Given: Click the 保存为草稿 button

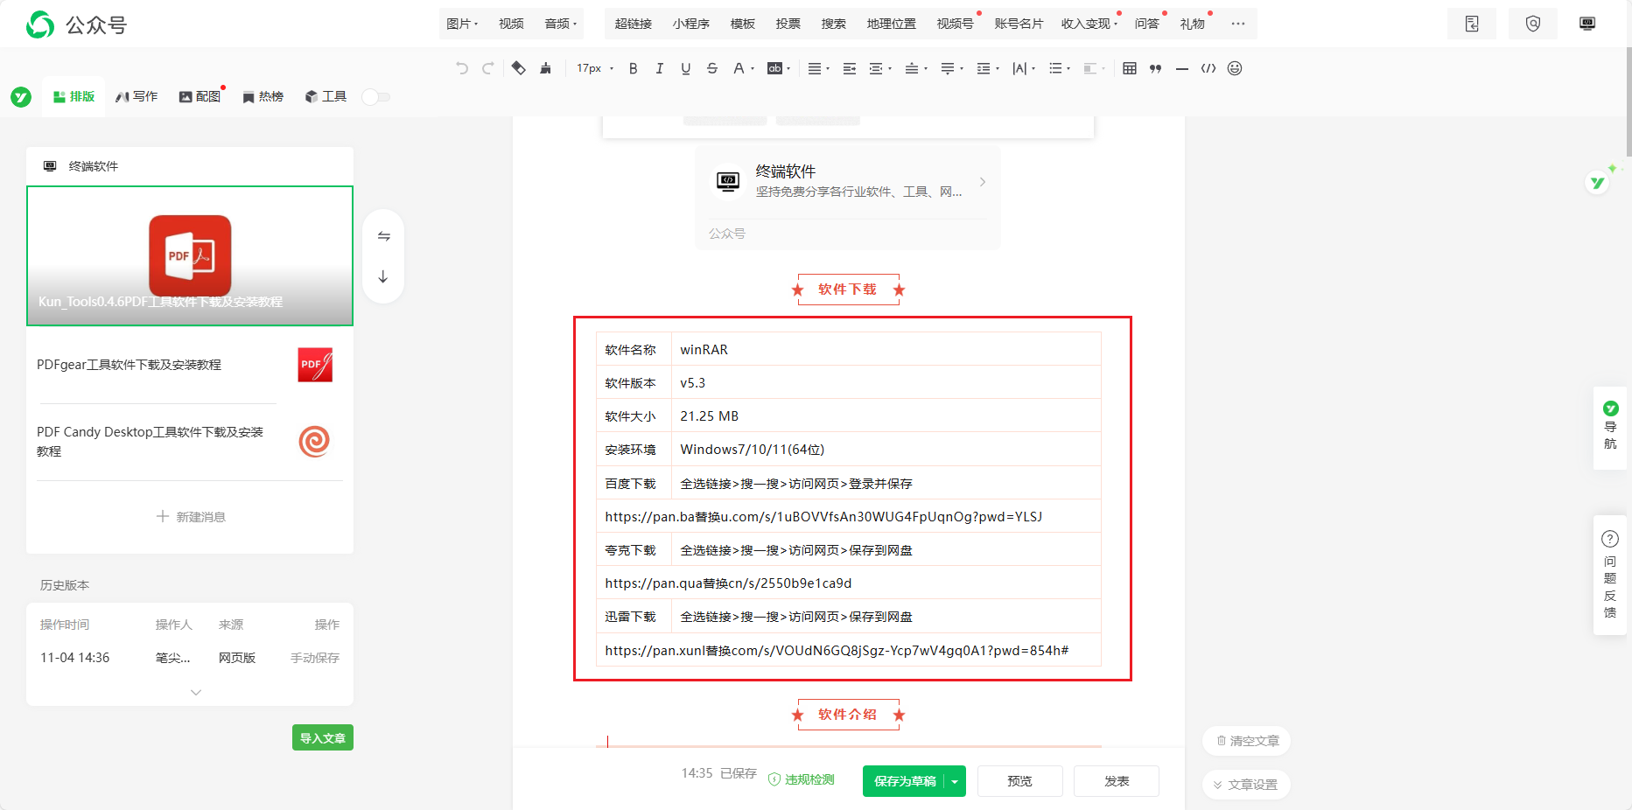Looking at the screenshot, I should [x=905, y=781].
